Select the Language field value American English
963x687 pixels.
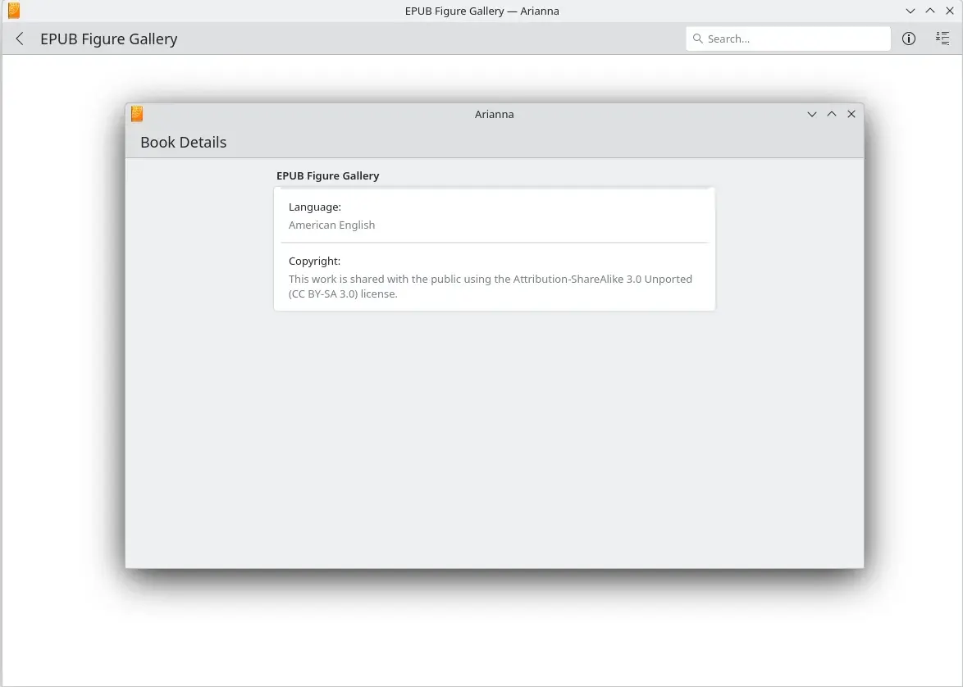(331, 225)
